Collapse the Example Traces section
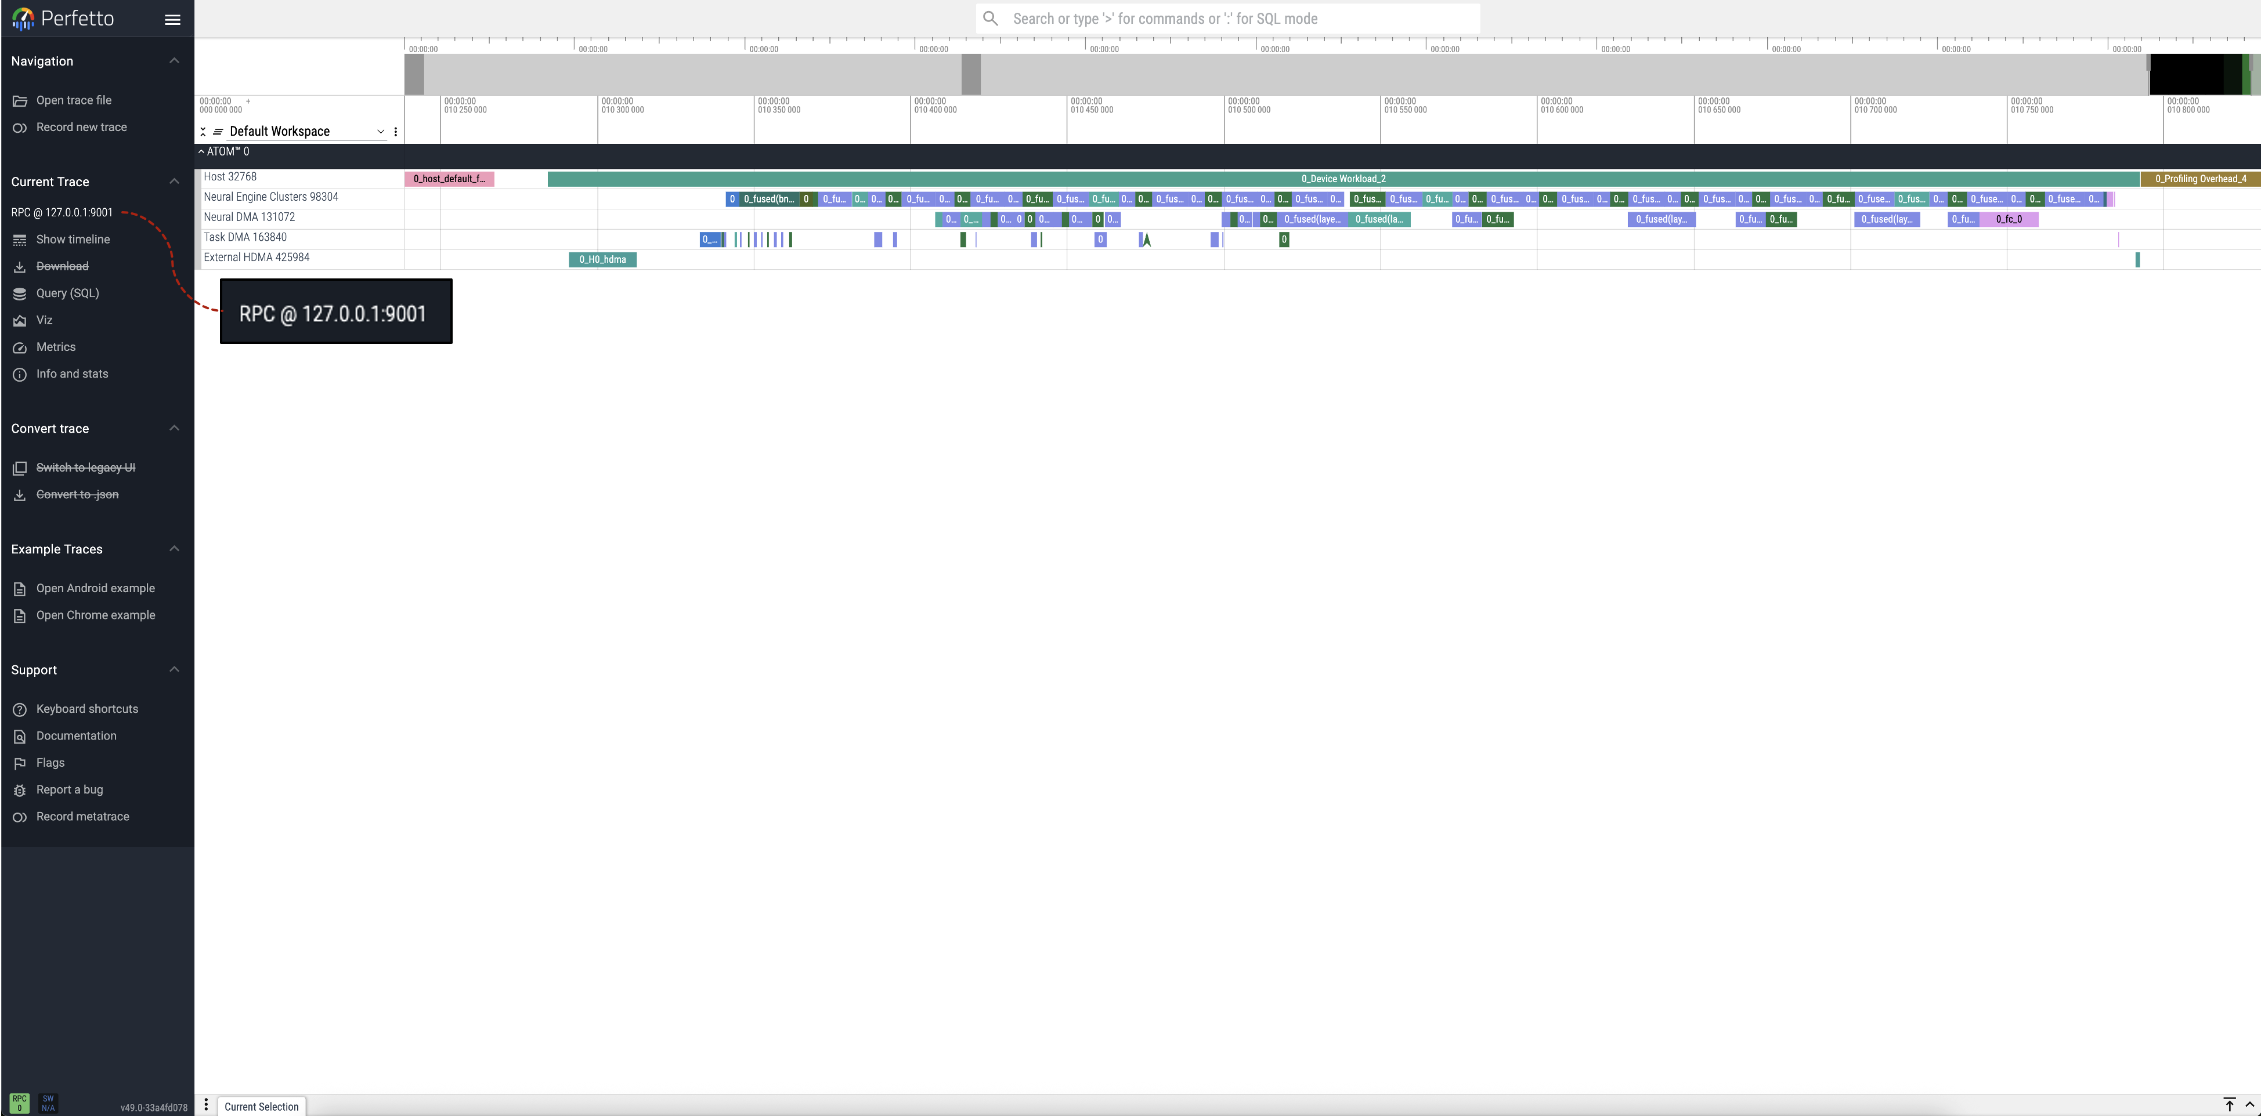Viewport: 2261px width, 1116px height. [x=174, y=548]
